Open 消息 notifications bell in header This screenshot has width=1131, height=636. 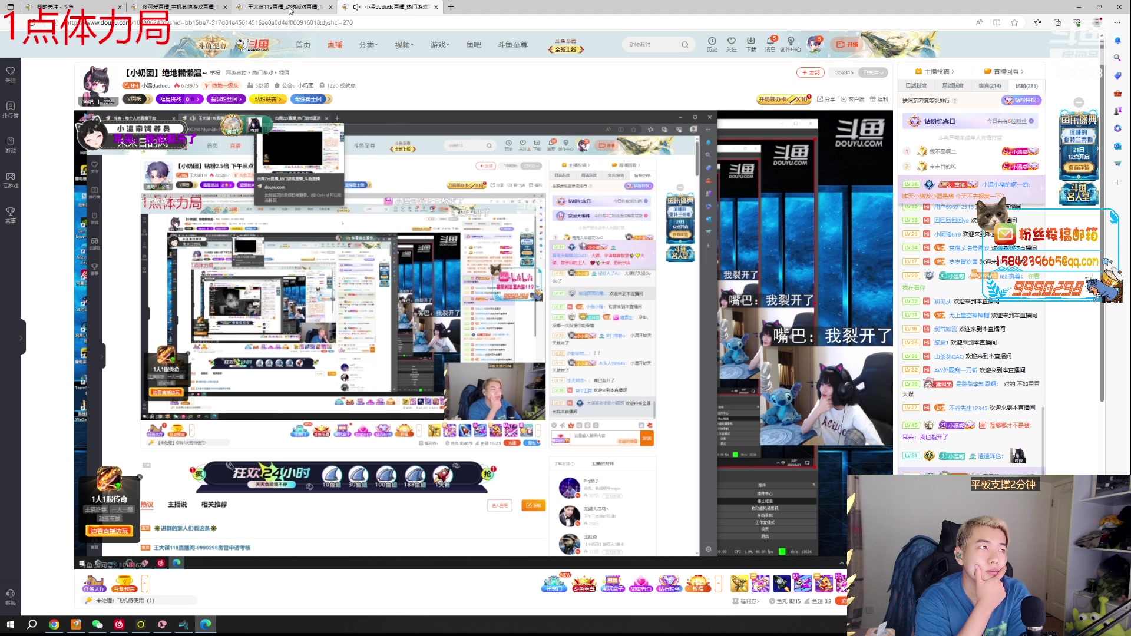coord(770,44)
